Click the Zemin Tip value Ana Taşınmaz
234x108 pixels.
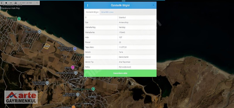pyautogui.click(x=125, y=62)
